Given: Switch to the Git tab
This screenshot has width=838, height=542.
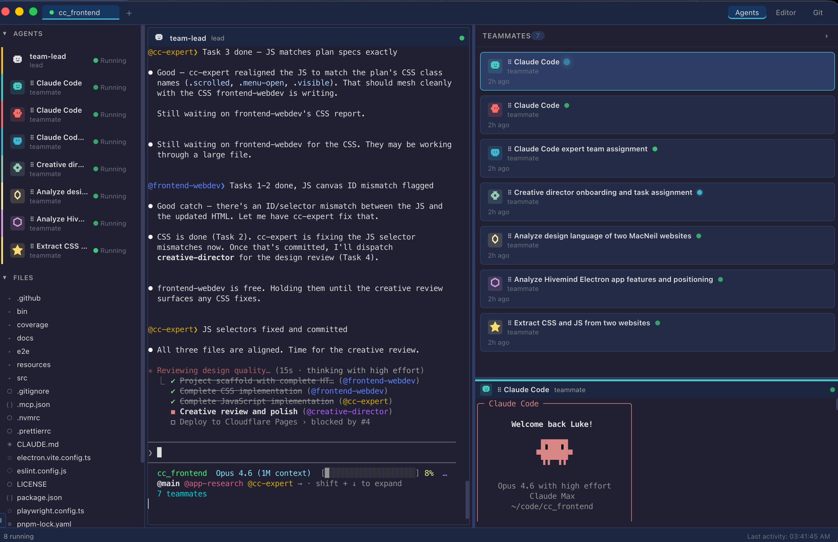Looking at the screenshot, I should (817, 13).
